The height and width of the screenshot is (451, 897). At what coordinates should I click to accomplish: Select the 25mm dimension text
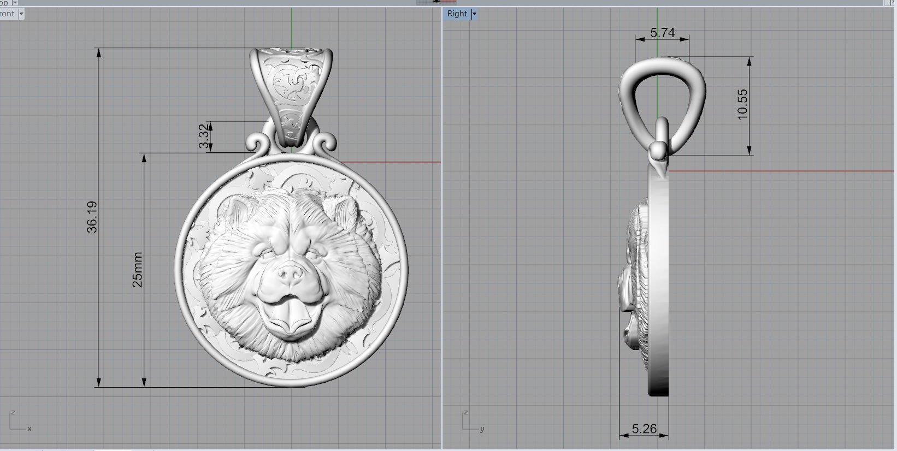(x=137, y=270)
